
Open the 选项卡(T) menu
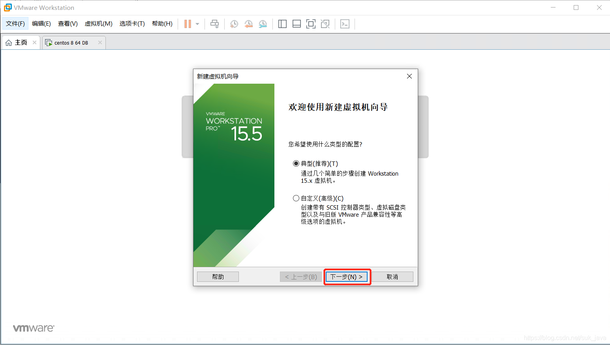point(132,24)
